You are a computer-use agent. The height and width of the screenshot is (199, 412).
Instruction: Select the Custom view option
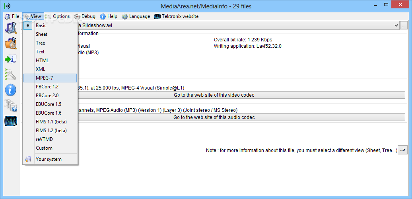(50, 148)
